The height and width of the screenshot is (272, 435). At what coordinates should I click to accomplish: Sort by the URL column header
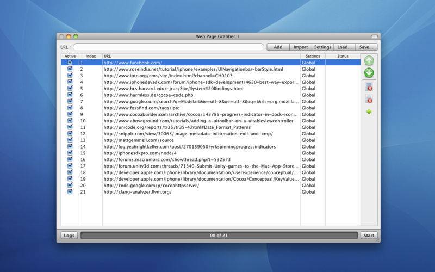201,56
